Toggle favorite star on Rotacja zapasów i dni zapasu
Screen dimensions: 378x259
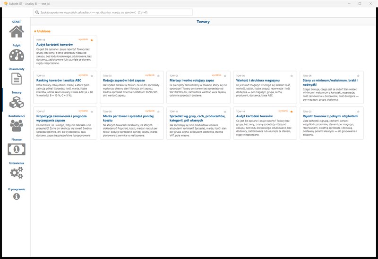(x=158, y=76)
